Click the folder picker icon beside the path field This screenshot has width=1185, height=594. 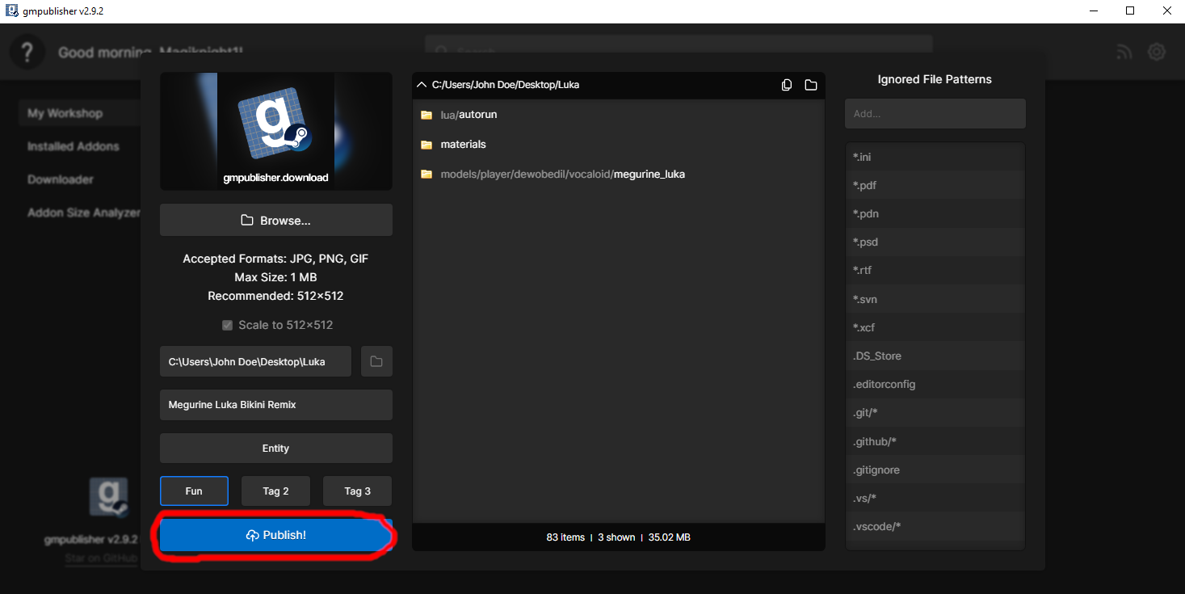pyautogui.click(x=376, y=361)
